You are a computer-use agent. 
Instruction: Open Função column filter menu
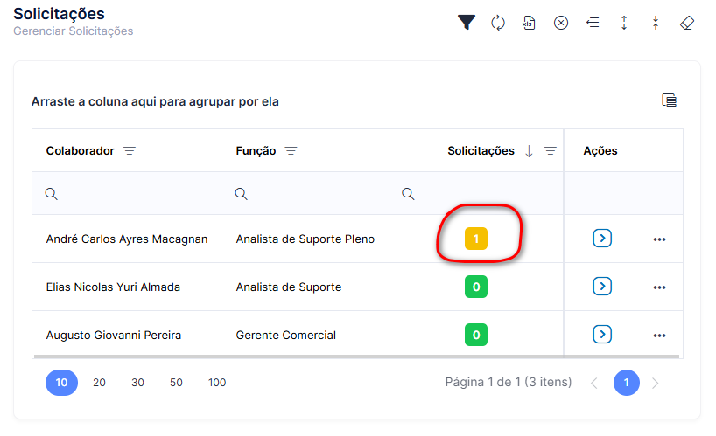pyautogui.click(x=291, y=151)
